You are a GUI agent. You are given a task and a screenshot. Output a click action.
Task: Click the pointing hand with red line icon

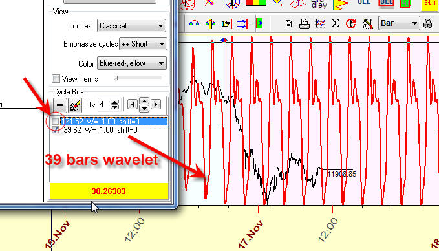(x=227, y=23)
